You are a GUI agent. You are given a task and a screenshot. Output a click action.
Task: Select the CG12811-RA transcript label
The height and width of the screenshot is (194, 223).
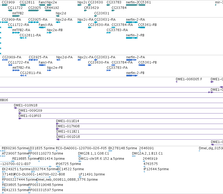(30, 35)
